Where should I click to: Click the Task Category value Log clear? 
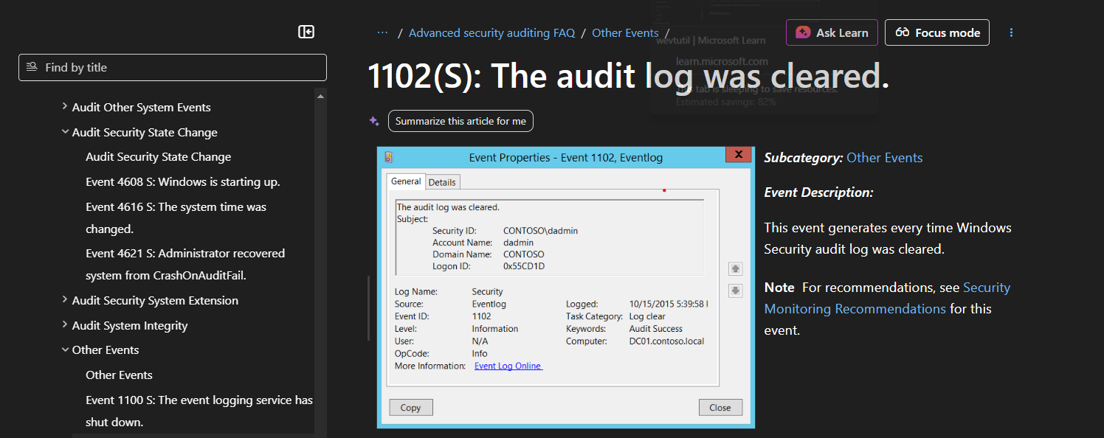click(647, 316)
